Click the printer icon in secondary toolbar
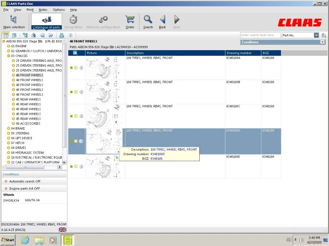Viewport: 329px width, 246px height. tap(62, 35)
